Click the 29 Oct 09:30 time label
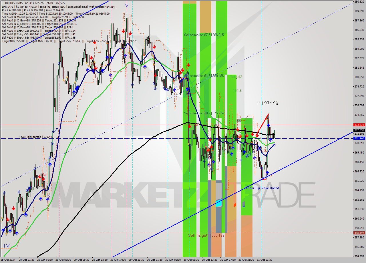Screen dimensions: 366x263 click(81, 260)
